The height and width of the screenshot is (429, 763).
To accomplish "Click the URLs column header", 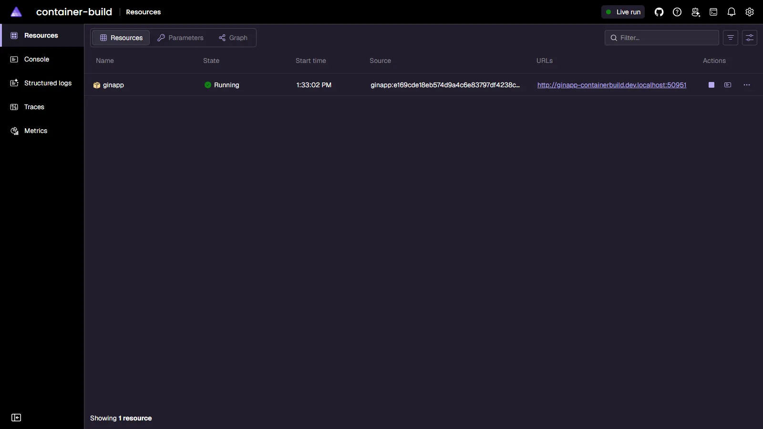I will [545, 61].
